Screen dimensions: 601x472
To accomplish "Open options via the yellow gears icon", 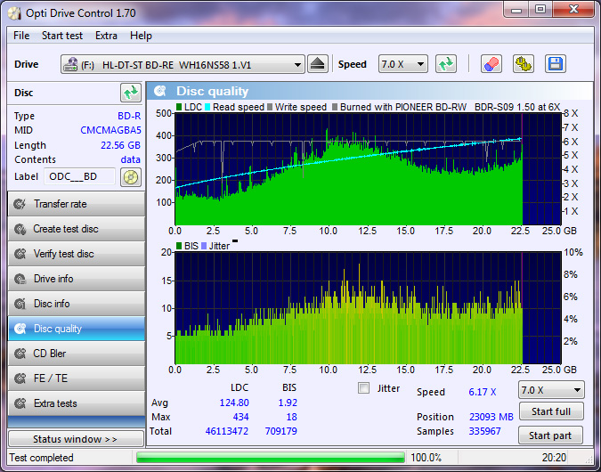I will (523, 64).
